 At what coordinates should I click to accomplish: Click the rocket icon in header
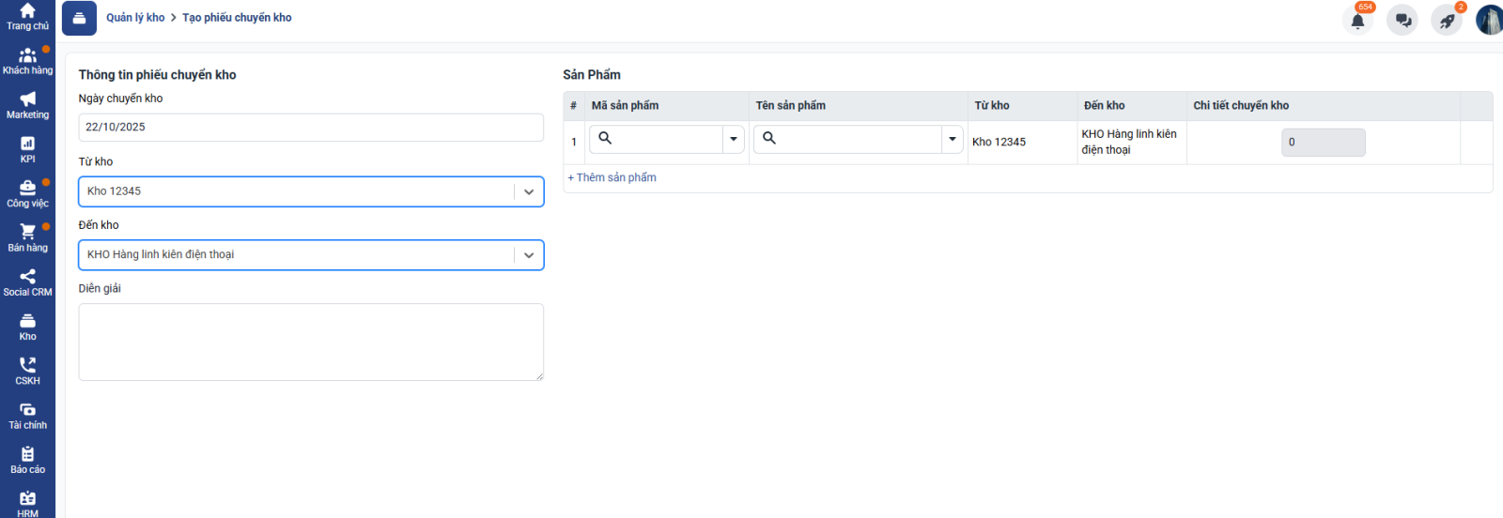(1447, 20)
